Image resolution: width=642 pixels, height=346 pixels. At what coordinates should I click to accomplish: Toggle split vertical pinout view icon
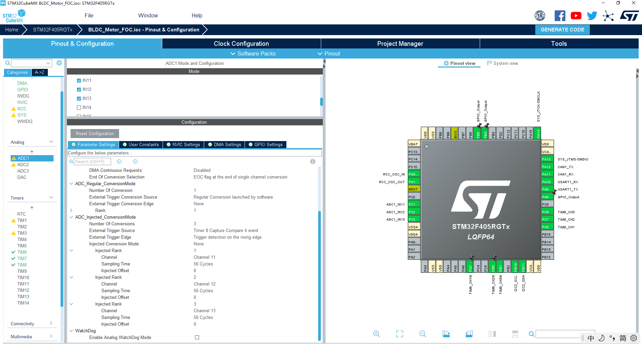(492, 334)
